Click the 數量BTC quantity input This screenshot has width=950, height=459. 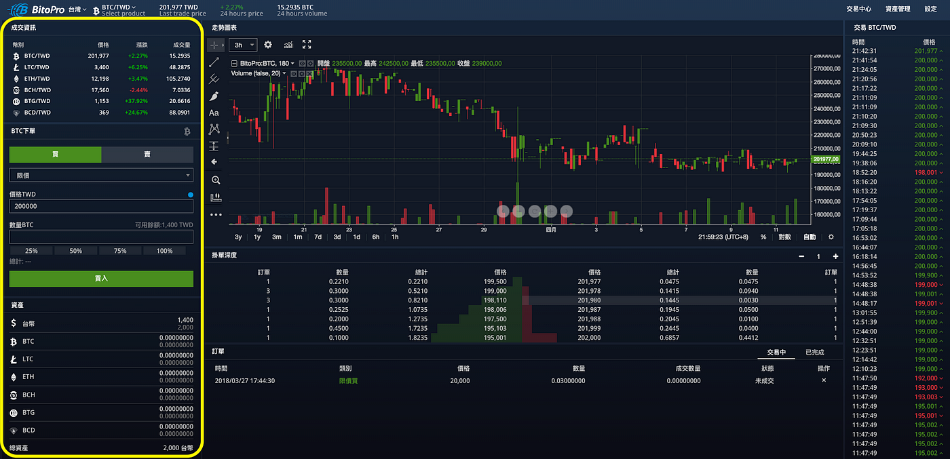click(x=101, y=237)
